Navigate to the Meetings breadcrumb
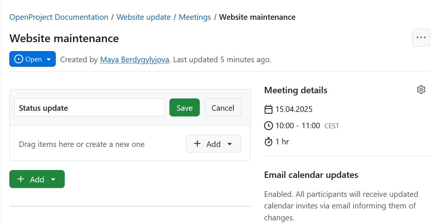Image resolution: width=438 pixels, height=223 pixels. [195, 17]
